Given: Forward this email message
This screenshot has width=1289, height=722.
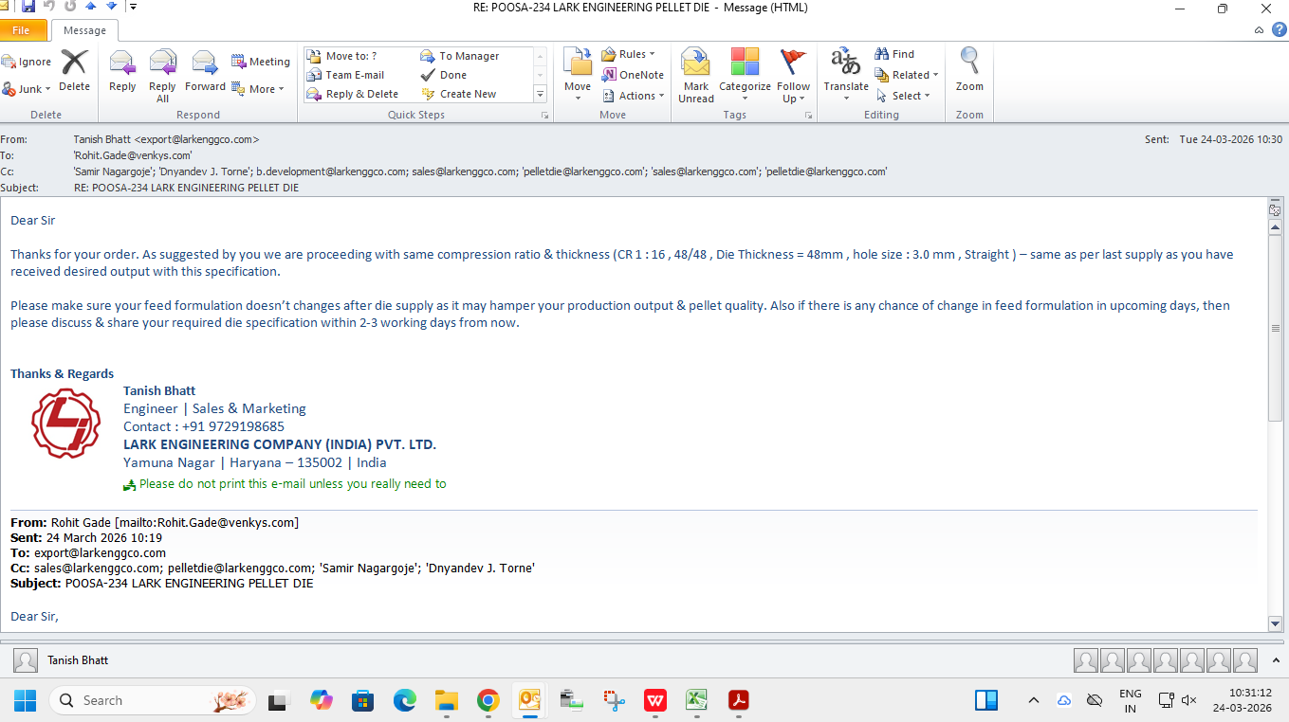Looking at the screenshot, I should click(205, 72).
